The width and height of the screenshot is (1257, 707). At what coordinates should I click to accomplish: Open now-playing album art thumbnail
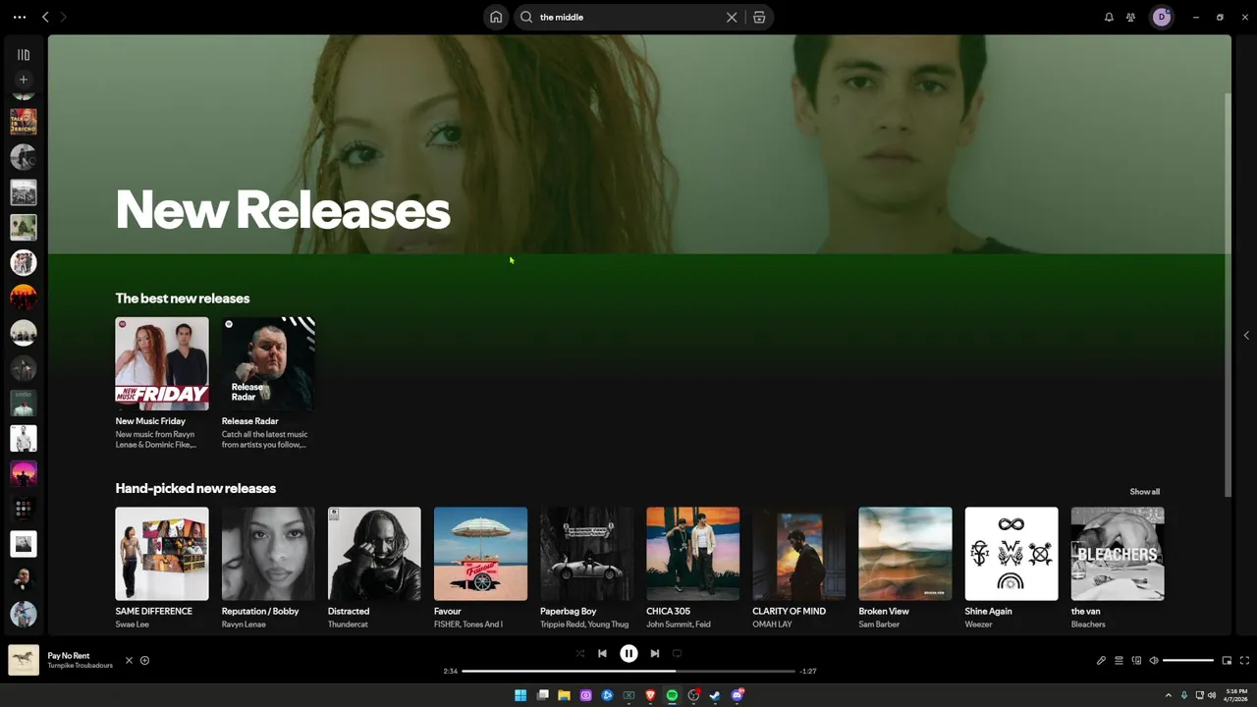(24, 660)
